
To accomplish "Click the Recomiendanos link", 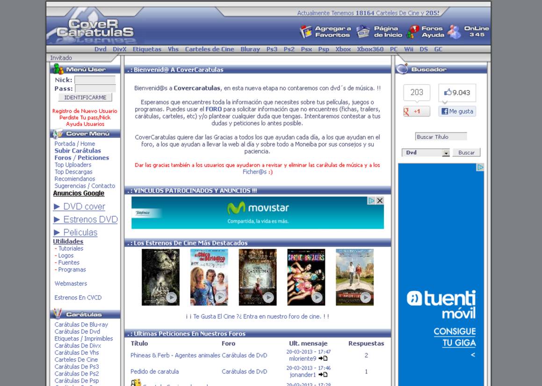I will 75,179.
